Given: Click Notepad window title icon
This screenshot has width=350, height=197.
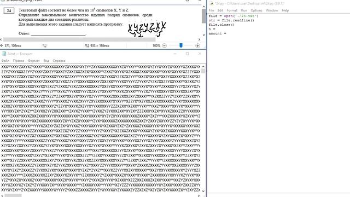Looking at the screenshot, I should (4, 54).
